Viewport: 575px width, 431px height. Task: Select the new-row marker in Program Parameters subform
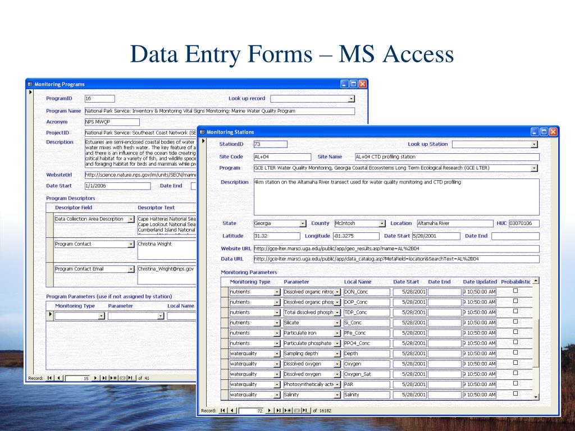[x=50, y=315]
